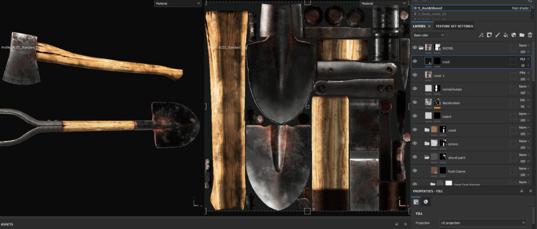Screen dimensions: 537x229
Task: Open the 3D viewport Material dropdown
Action: coord(178,4)
